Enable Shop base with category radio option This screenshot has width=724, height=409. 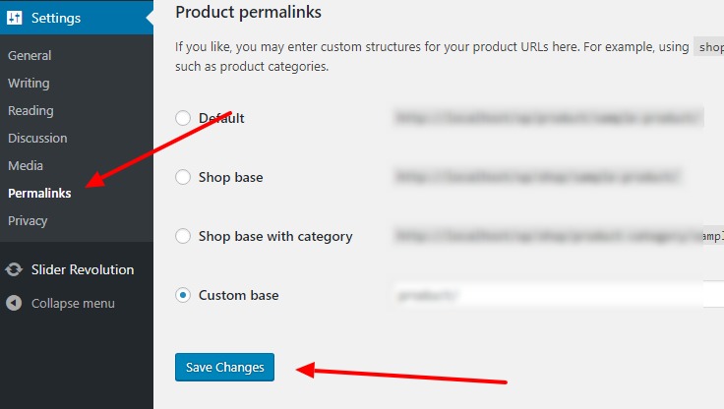coord(183,236)
